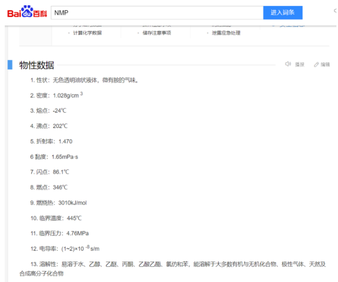Click the 物性数据 section heading

(36, 65)
